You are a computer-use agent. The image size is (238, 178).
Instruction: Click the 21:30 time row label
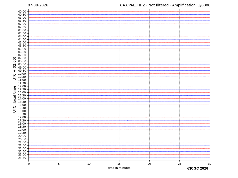pos(22,145)
